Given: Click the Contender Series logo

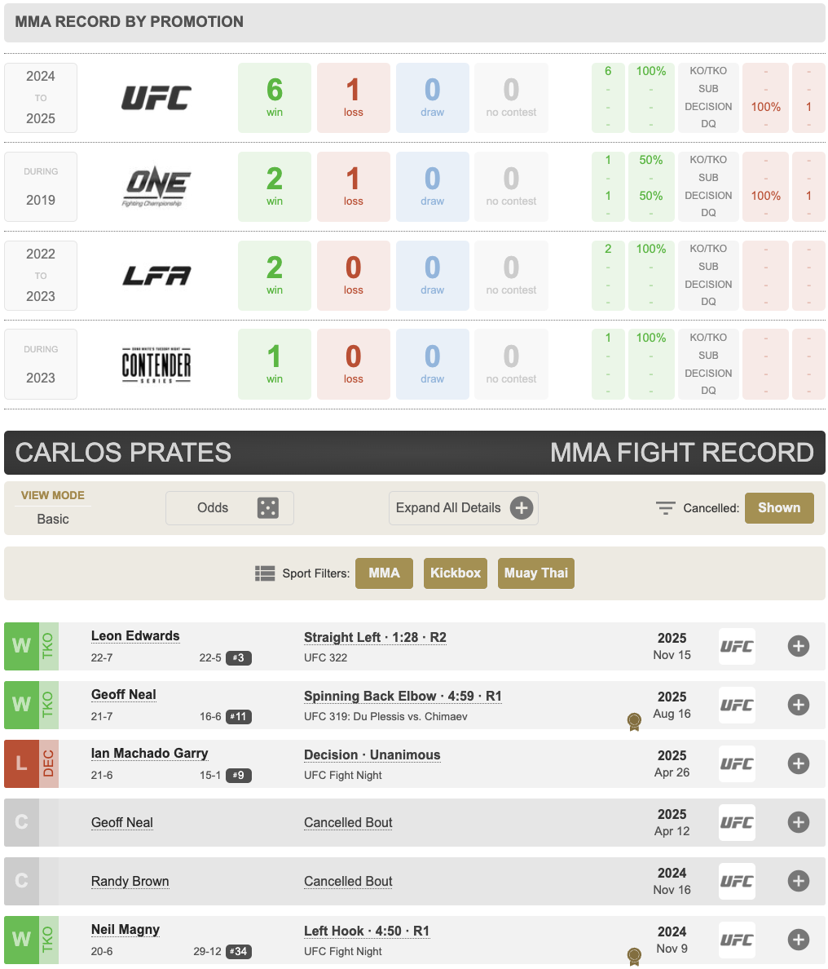Looking at the screenshot, I should pos(156,365).
